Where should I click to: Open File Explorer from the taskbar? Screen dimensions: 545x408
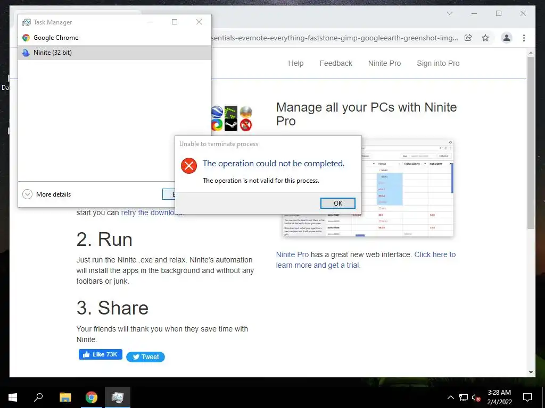coord(65,397)
